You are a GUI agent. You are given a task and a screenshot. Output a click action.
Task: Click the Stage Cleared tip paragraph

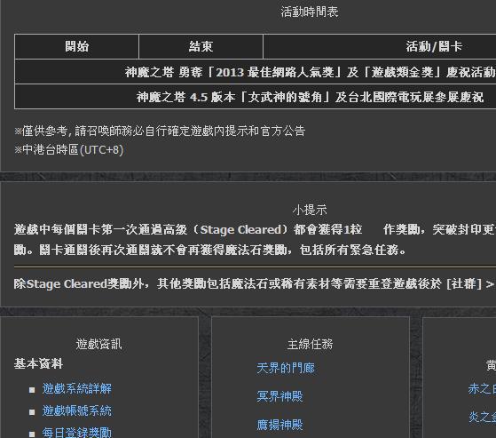(x=255, y=240)
